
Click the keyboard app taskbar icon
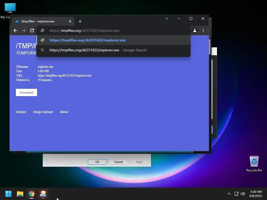point(43,194)
